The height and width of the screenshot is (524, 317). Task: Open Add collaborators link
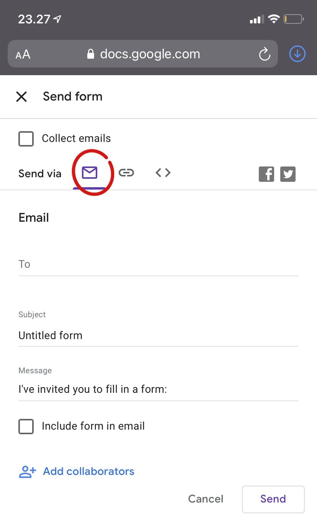(88, 471)
